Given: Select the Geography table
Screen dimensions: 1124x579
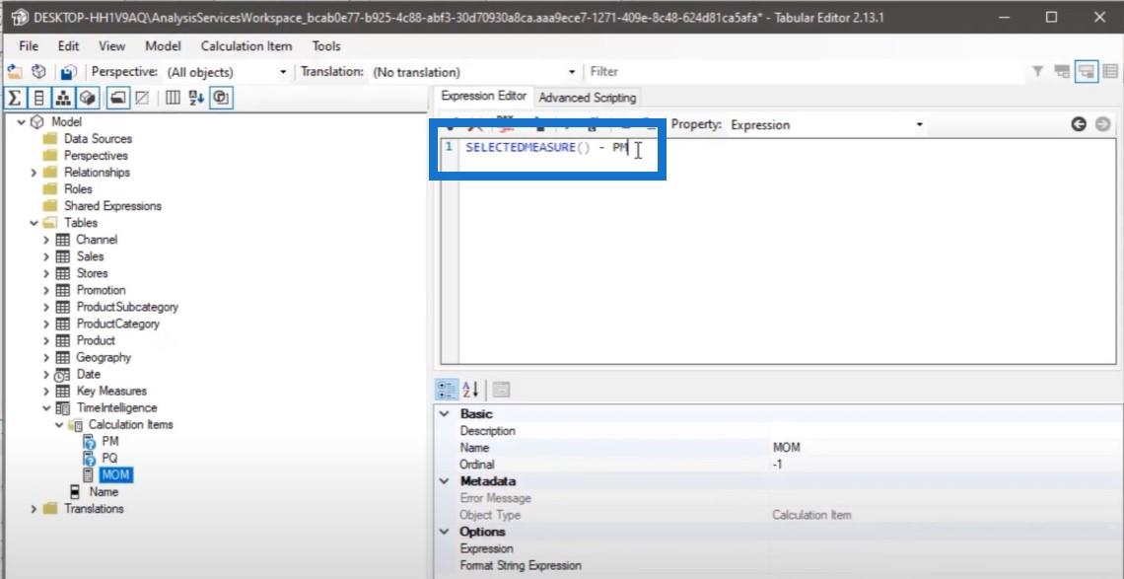Looking at the screenshot, I should [x=104, y=357].
